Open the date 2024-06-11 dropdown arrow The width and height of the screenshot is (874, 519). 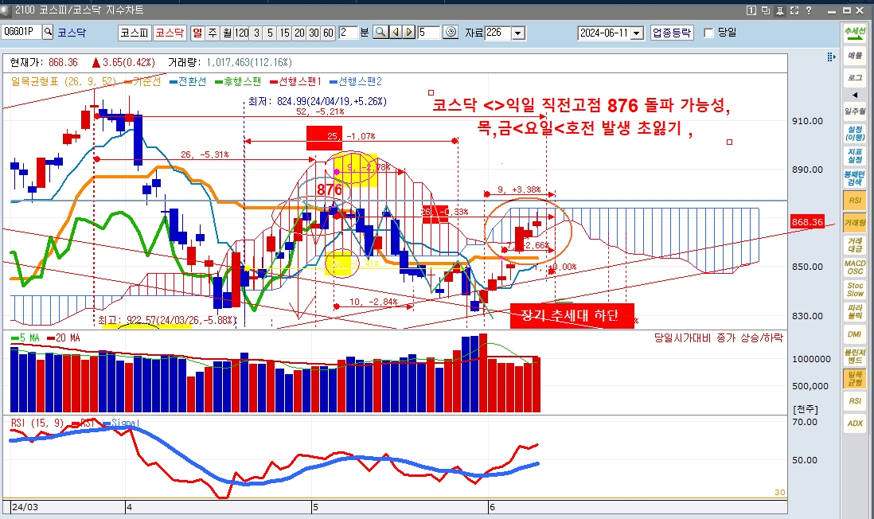point(638,33)
